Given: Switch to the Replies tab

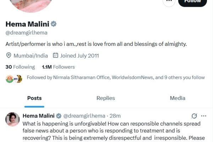Looking at the screenshot, I should [x=106, y=98].
